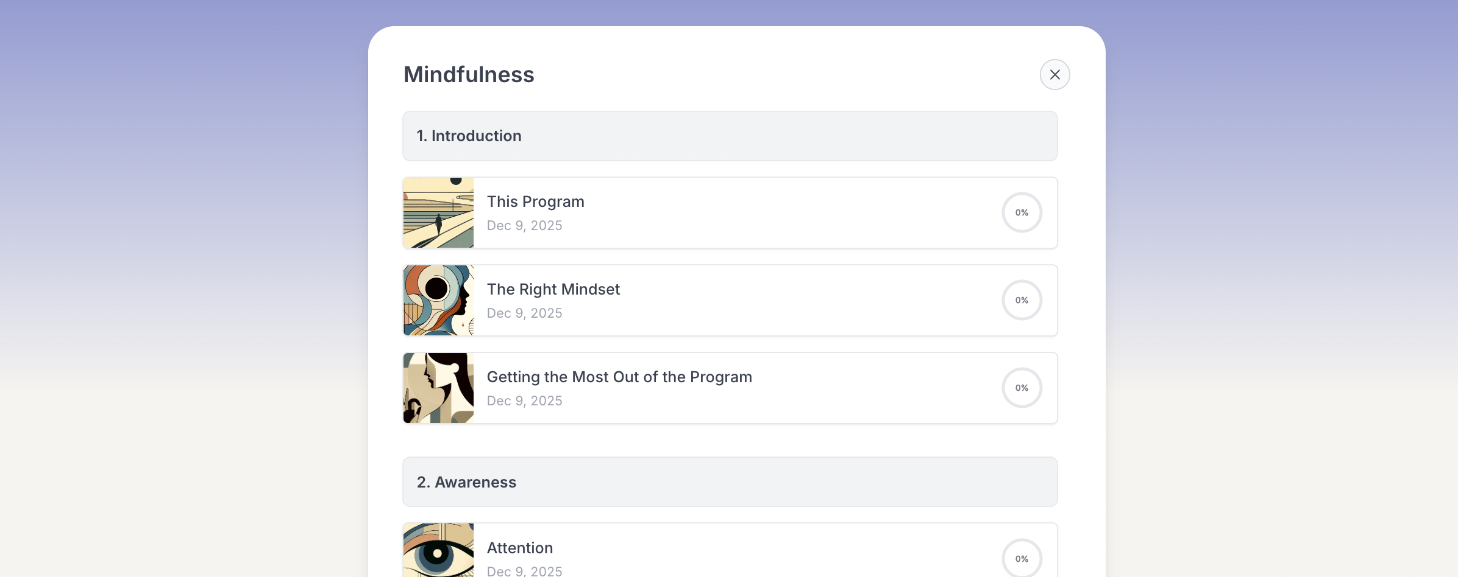Select The Right Mindset lesson date

[x=524, y=313]
